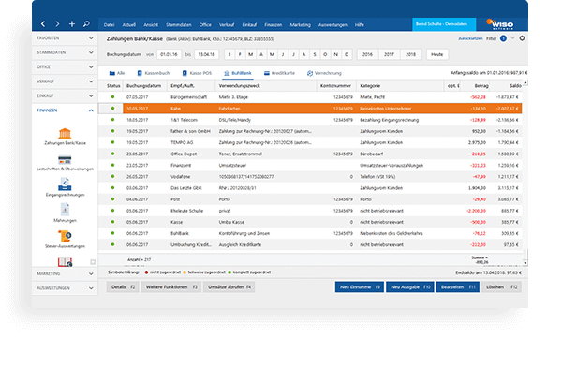Select year 2017 button
Screen dimensions: 562x367
coord(389,54)
